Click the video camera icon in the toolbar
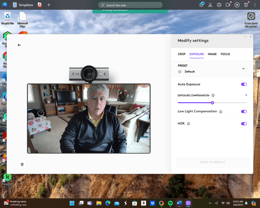Image resolution: width=260 pixels, height=208 pixels. pyautogui.click(x=228, y=5)
